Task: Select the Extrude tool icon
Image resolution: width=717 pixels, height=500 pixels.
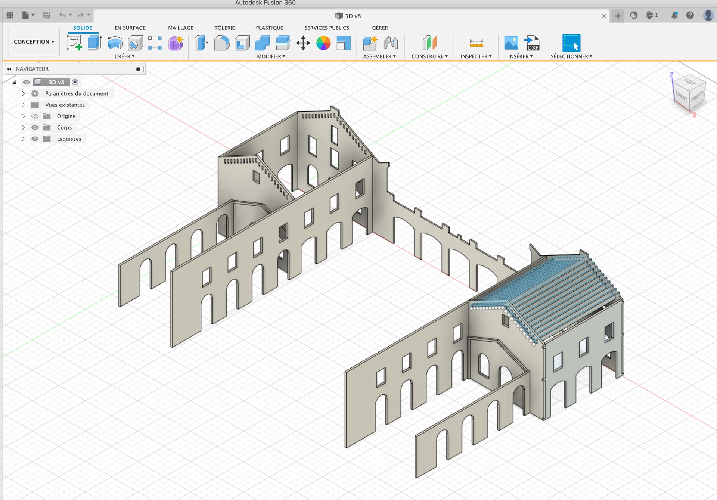Action: click(95, 43)
